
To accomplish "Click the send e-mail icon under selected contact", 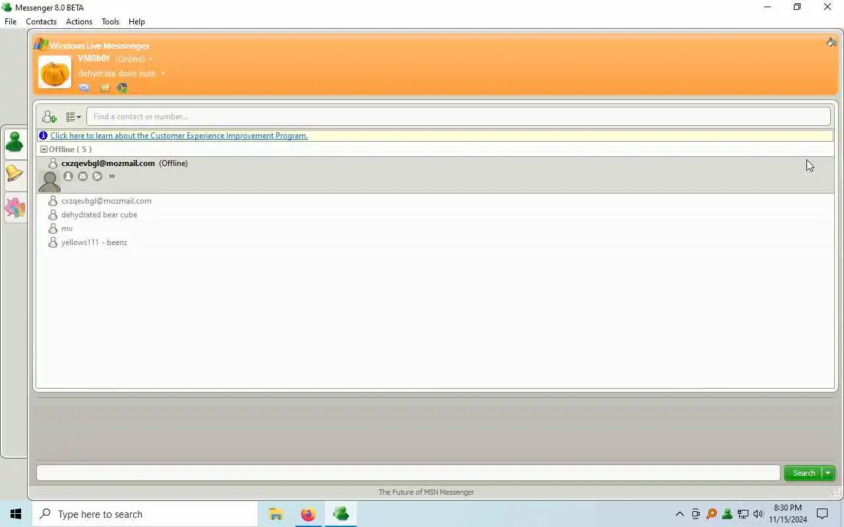I will pos(82,176).
